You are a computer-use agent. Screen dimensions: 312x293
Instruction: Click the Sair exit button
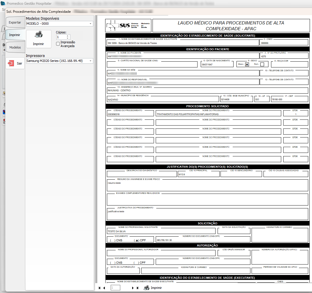(x=15, y=63)
